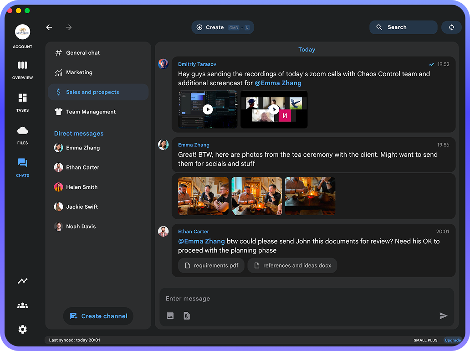Navigate back with the left arrow
The image size is (470, 351).
coord(49,27)
